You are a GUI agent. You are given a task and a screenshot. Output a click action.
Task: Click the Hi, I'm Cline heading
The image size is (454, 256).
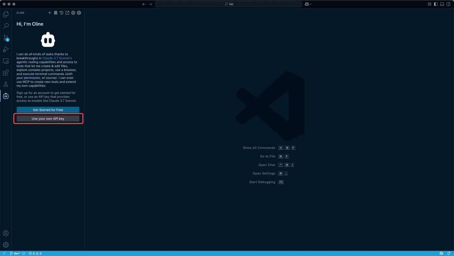(30, 24)
